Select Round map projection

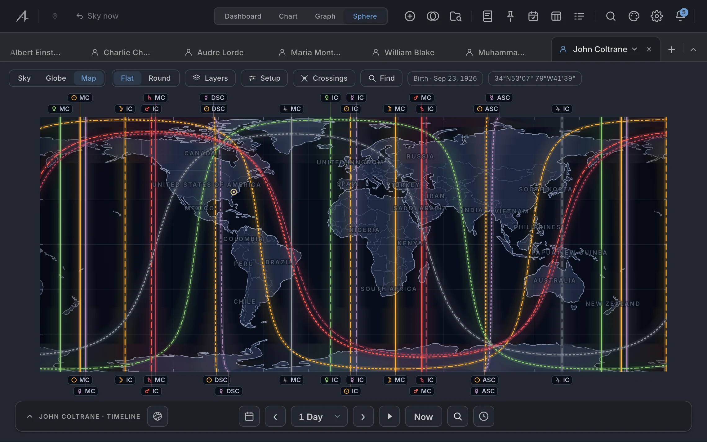159,78
